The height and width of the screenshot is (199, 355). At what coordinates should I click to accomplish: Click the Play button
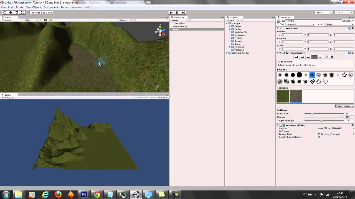click(x=171, y=12)
